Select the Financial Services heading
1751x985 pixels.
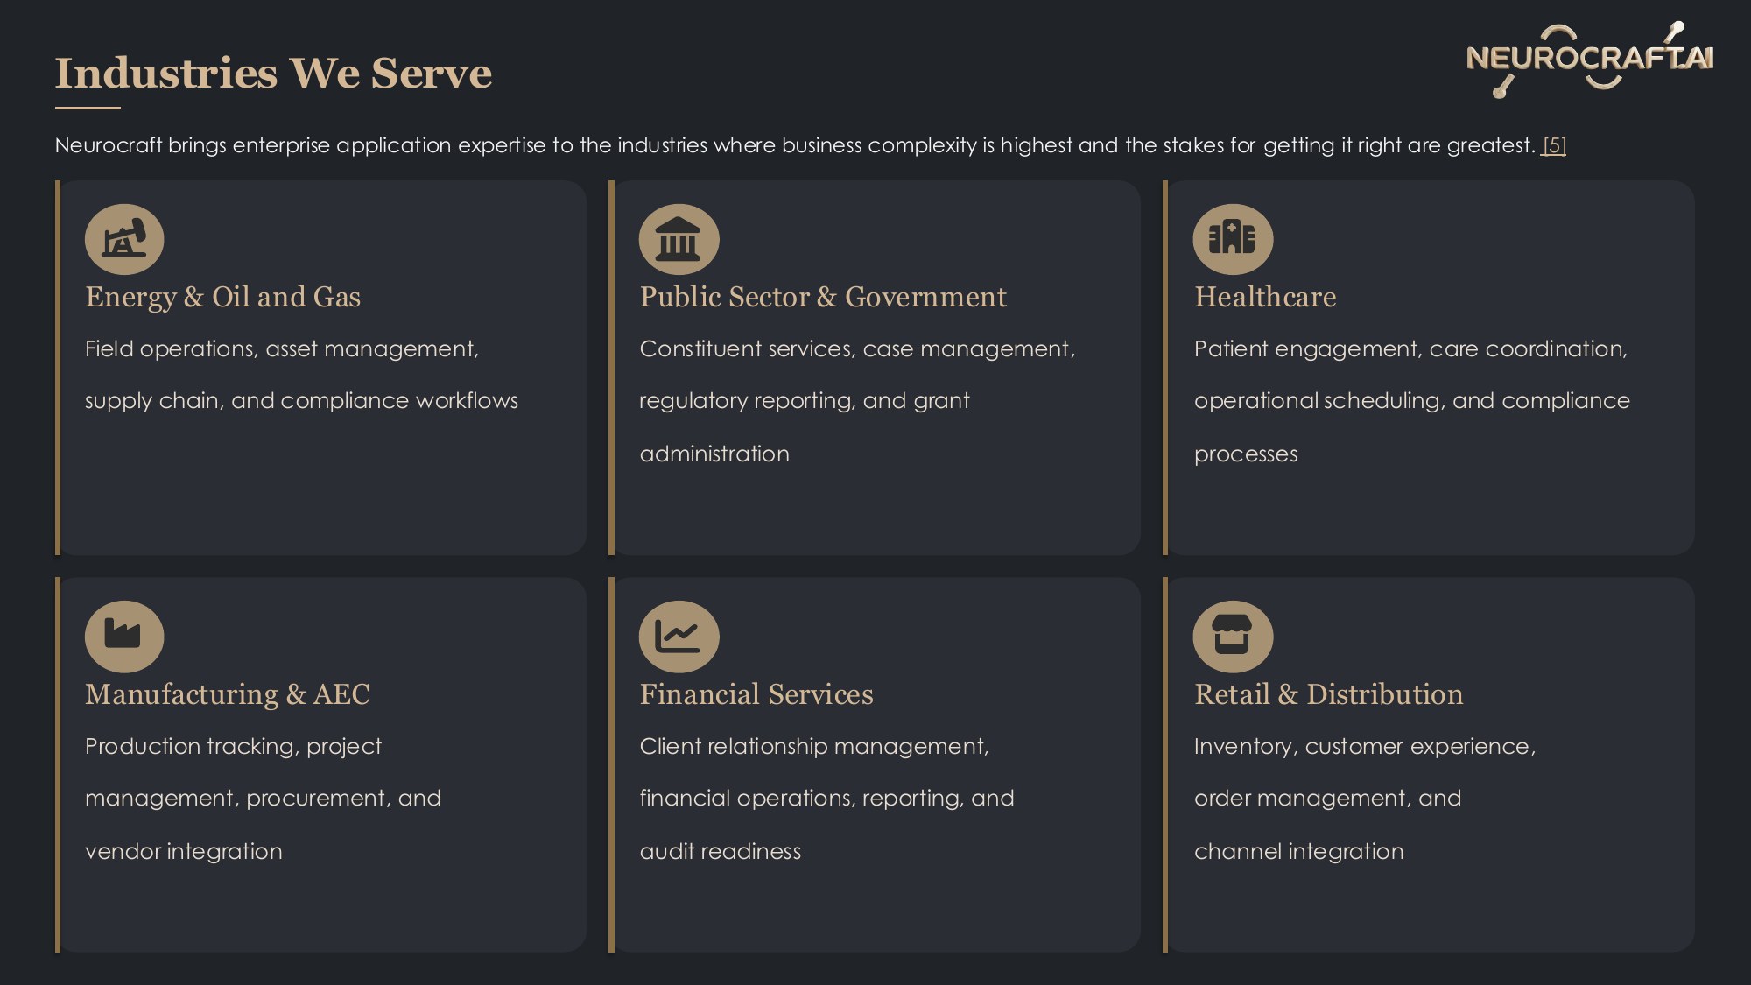point(756,694)
